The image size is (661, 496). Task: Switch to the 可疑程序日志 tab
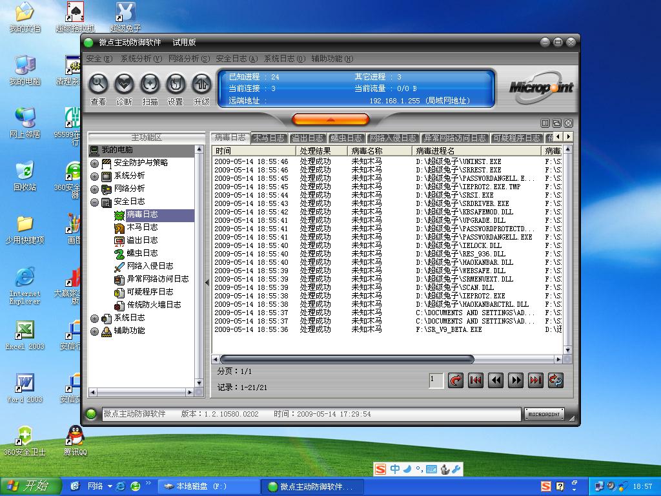coord(516,138)
